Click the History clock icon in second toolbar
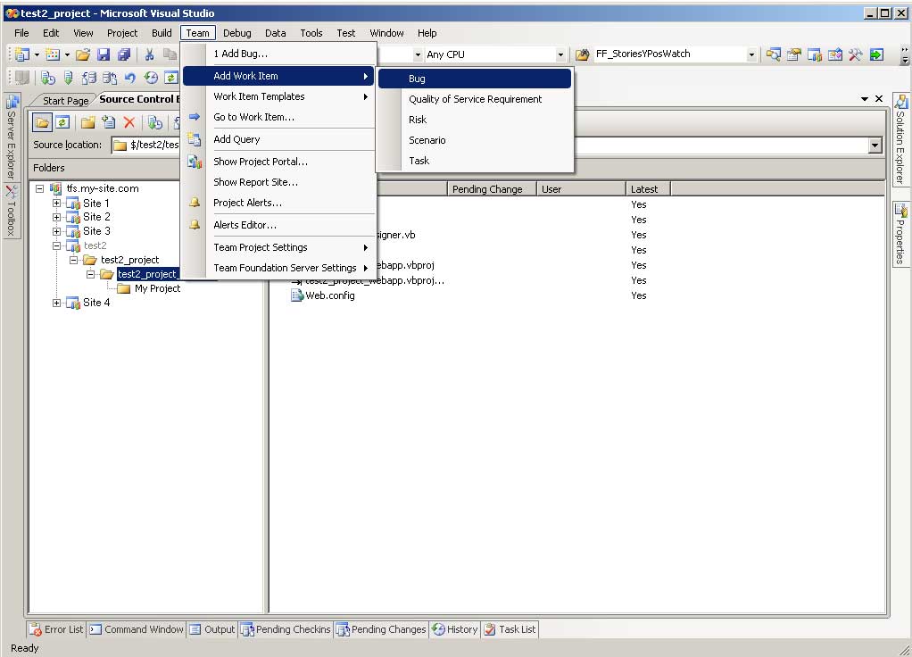 (x=151, y=78)
